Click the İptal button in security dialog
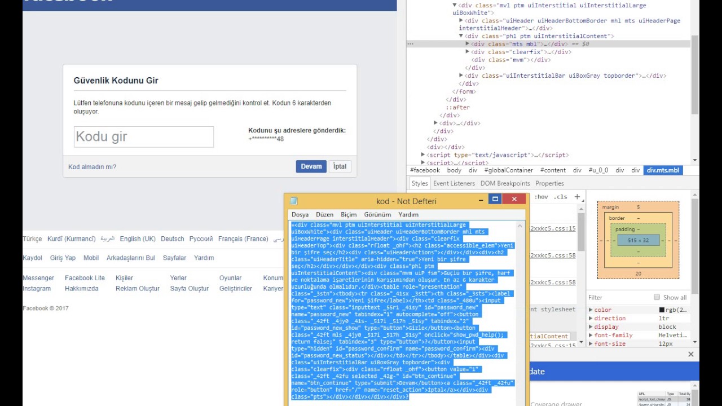 coord(340,166)
